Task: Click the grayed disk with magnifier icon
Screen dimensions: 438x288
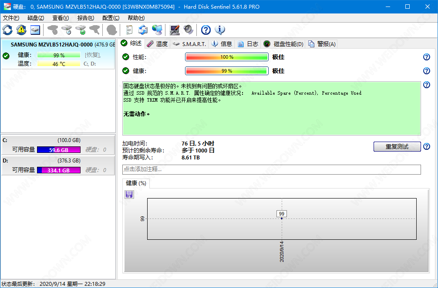Action: click(53, 30)
